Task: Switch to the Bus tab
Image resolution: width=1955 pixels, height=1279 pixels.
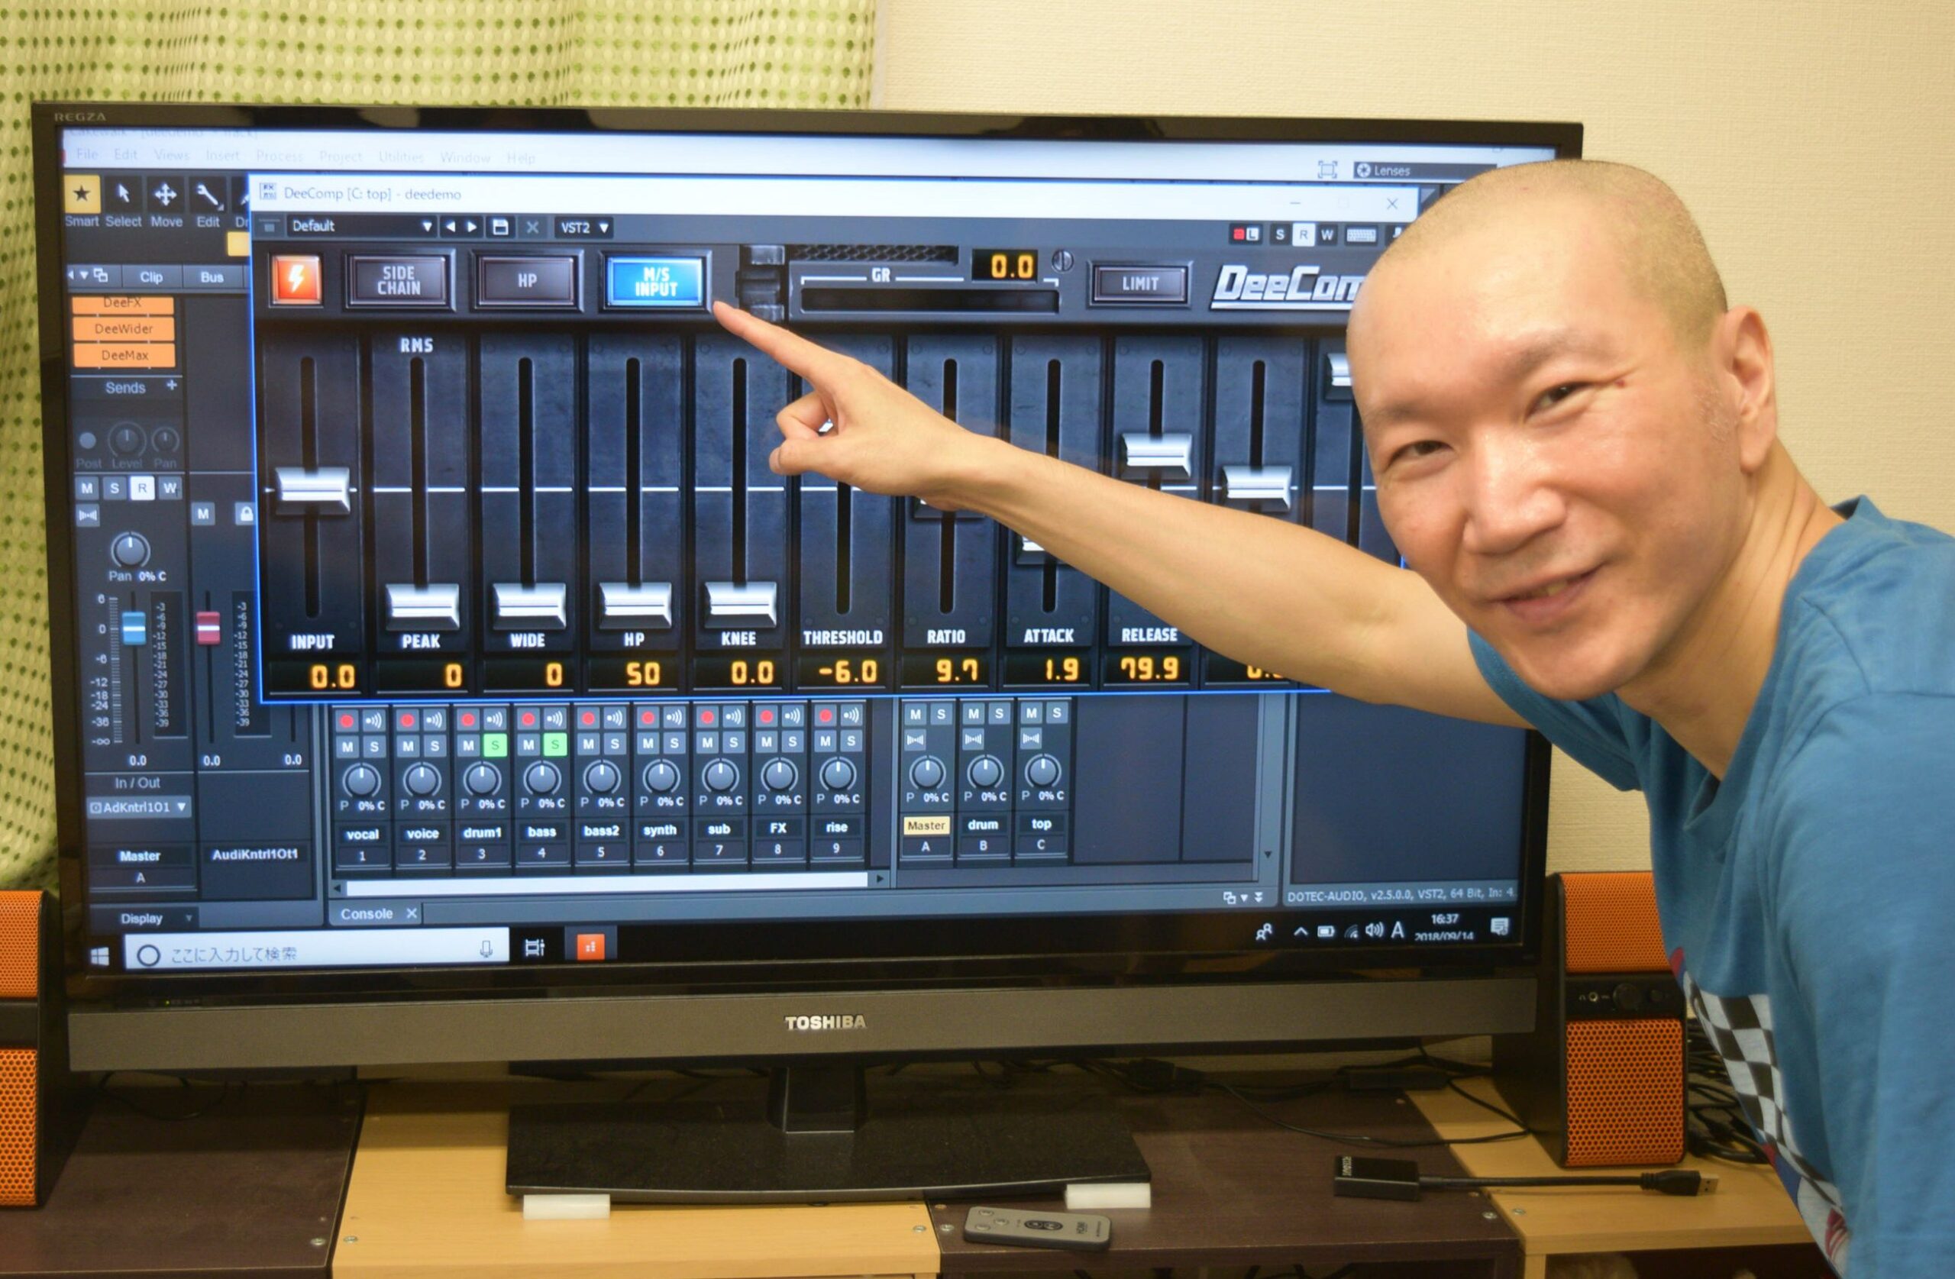Action: point(212,277)
